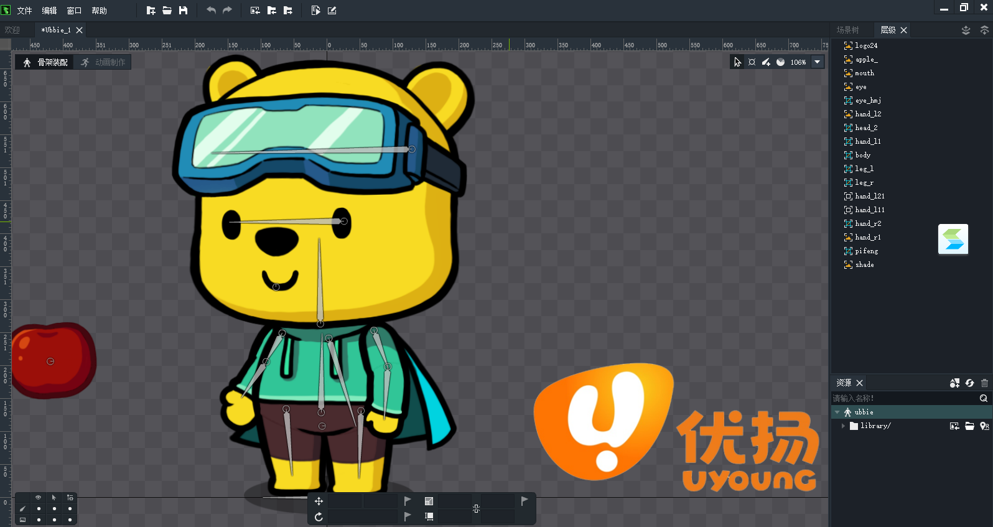Click the refresh icon in the 资源 panel

point(969,383)
